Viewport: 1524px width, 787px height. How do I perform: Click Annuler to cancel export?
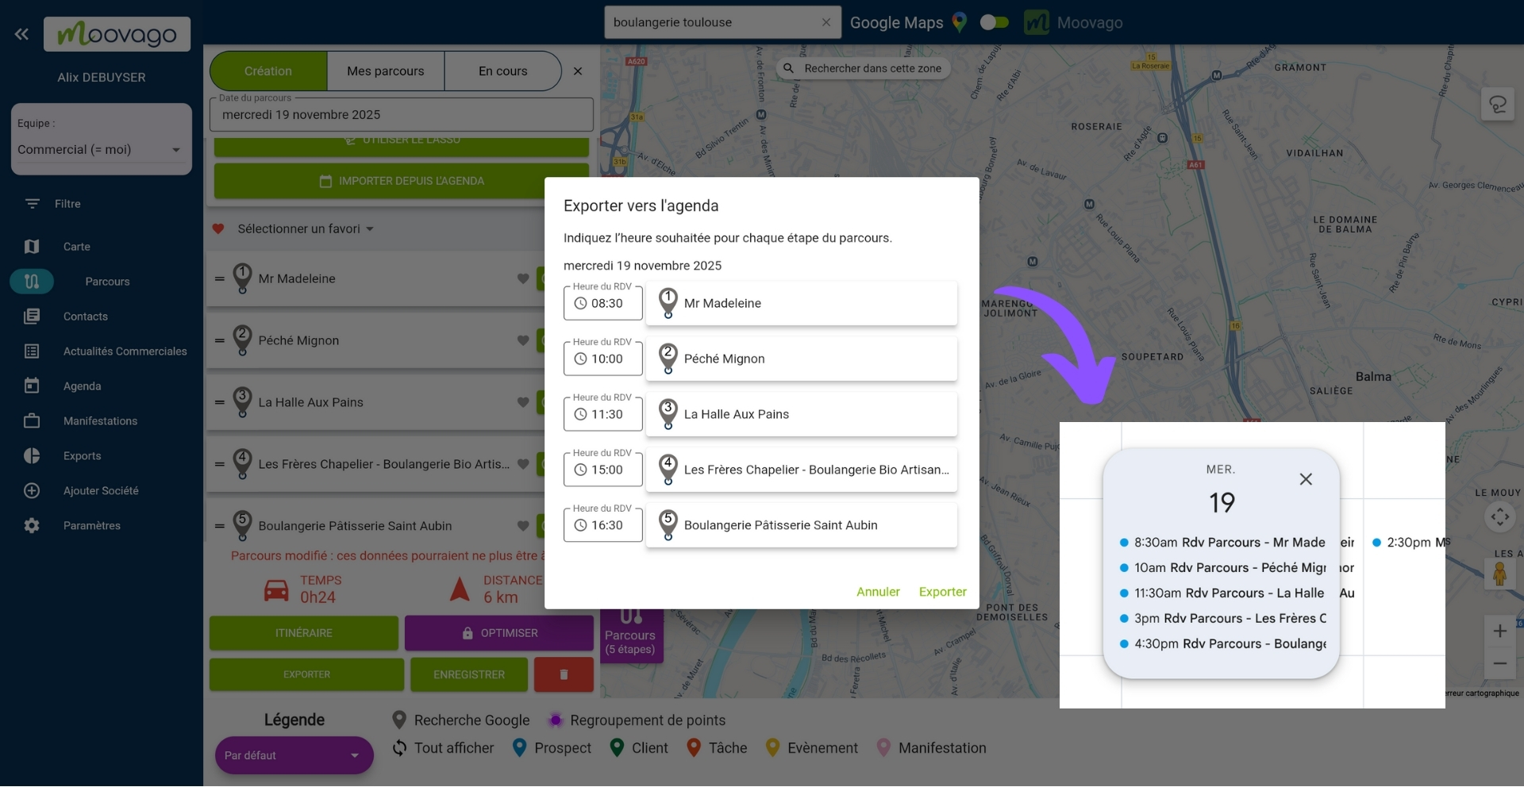[878, 592]
